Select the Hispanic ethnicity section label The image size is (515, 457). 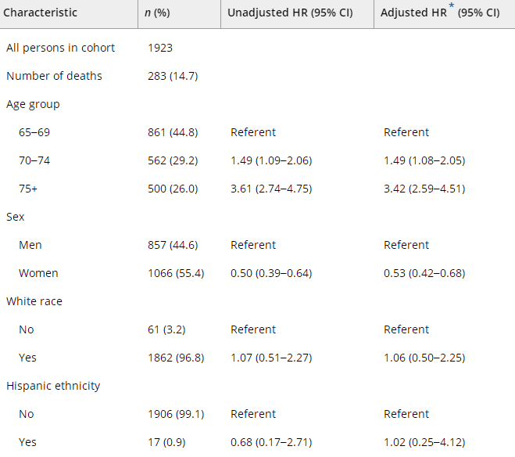tap(53, 386)
